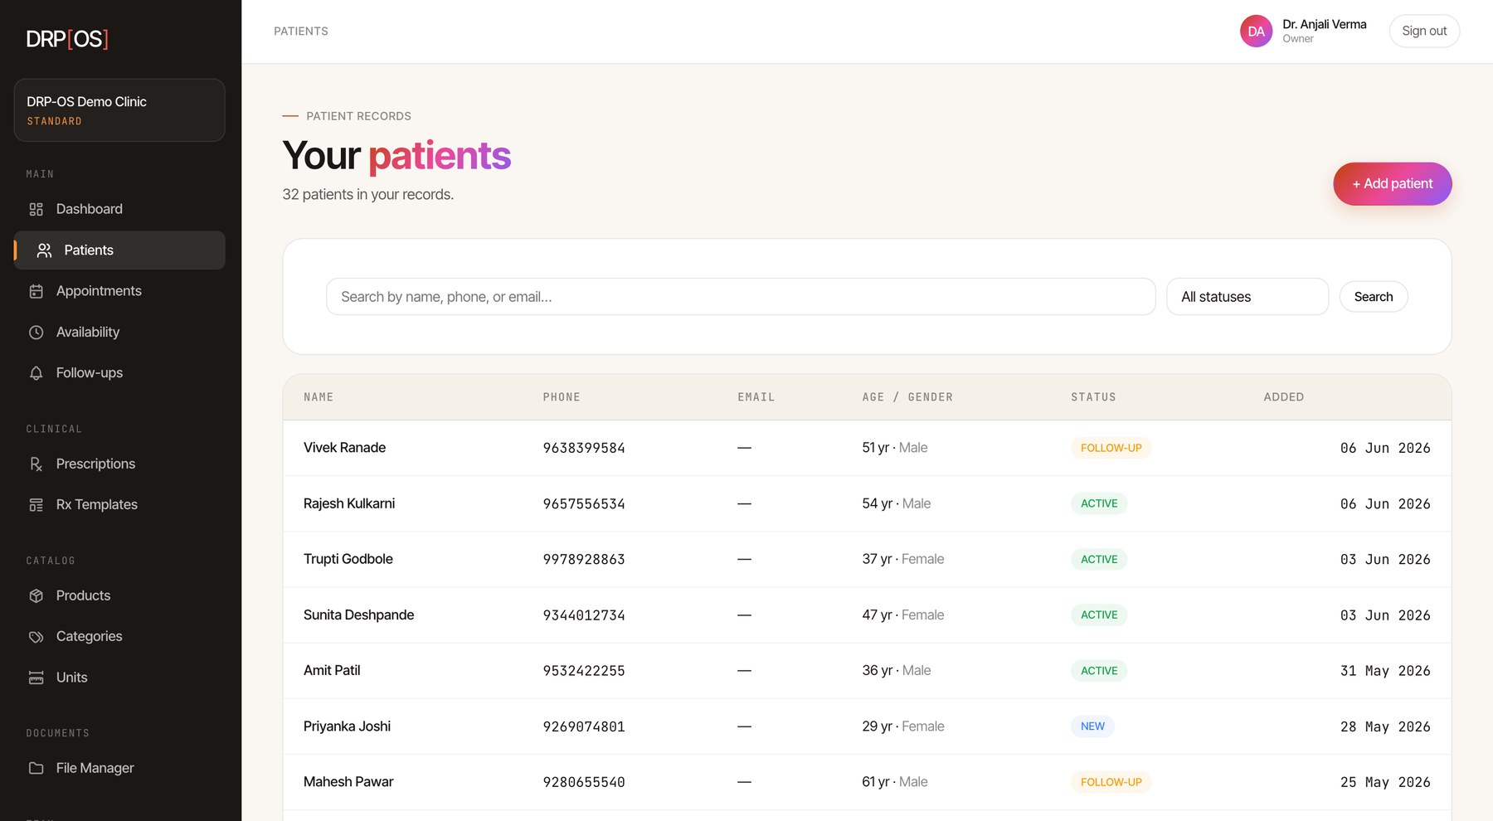This screenshot has height=821, width=1493.
Task: Click the DA user avatar
Action: (1256, 32)
